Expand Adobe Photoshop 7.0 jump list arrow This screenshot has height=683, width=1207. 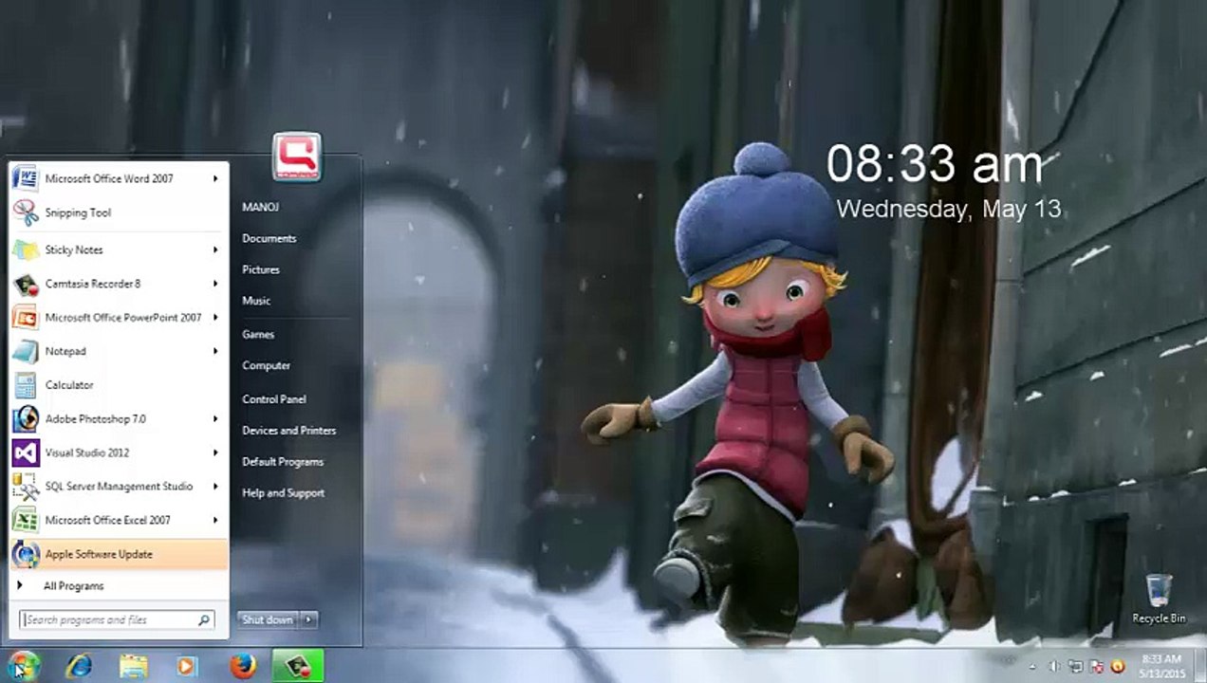pos(215,418)
